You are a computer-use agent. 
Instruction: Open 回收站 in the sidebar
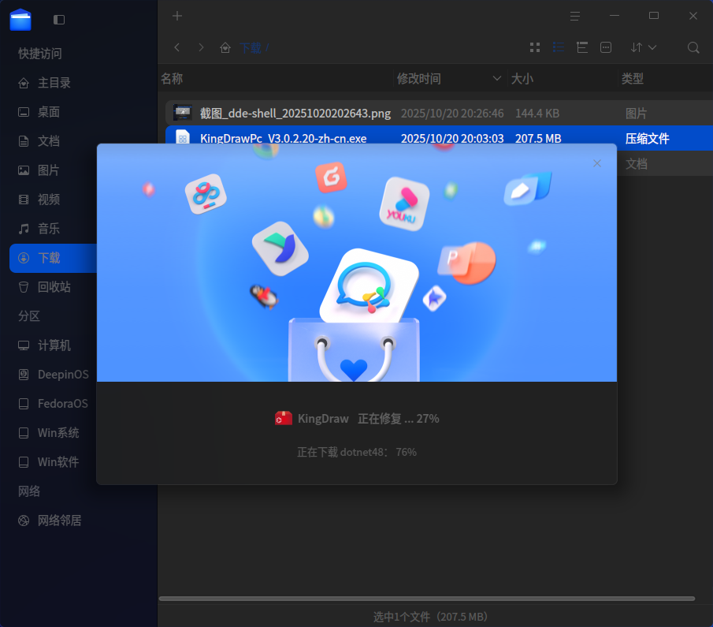tap(54, 287)
